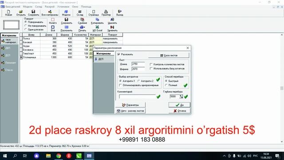Click the Новая new file toolbar icon
Image resolution: width=284 pixels, height=160 pixels.
click(8, 13)
